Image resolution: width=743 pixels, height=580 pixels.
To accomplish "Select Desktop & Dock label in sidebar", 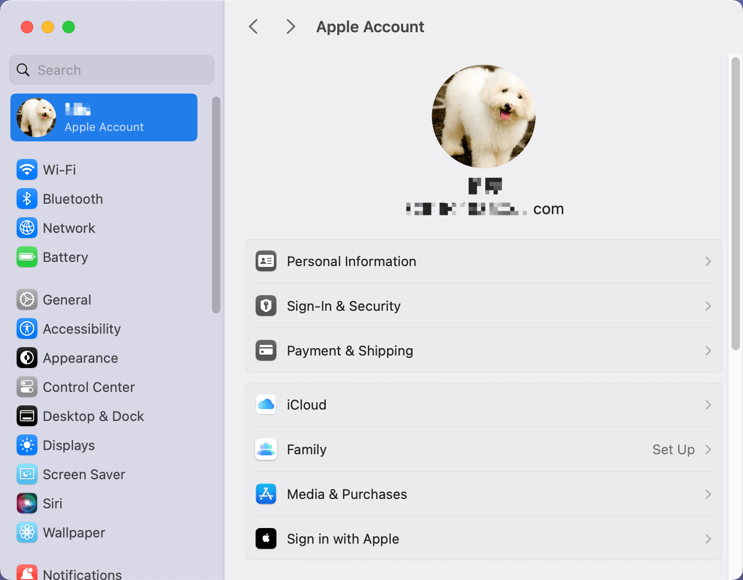I will [x=93, y=416].
